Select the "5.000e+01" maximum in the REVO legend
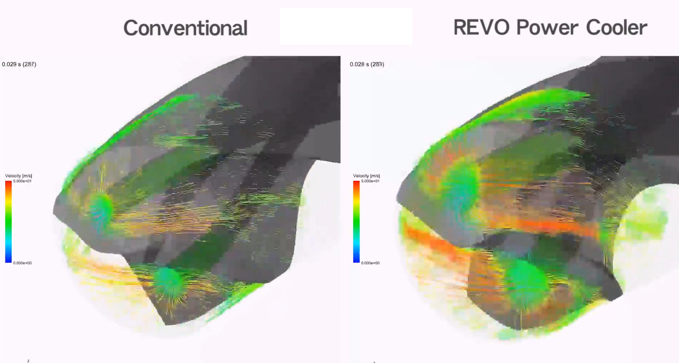 (x=370, y=181)
